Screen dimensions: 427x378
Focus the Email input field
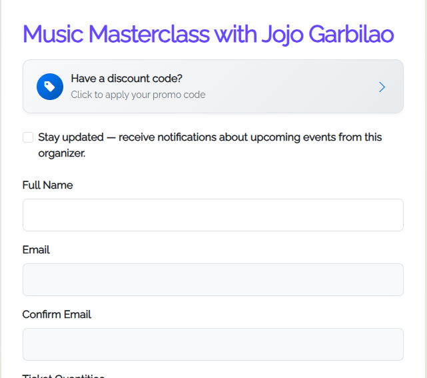[x=213, y=279]
